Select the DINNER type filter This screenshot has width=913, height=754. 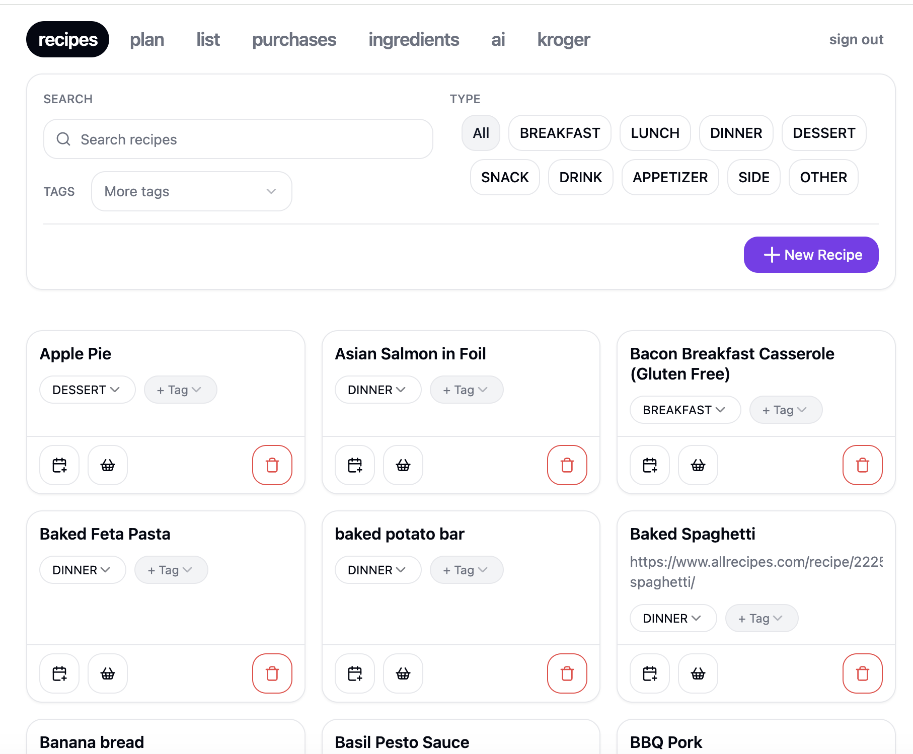(735, 133)
